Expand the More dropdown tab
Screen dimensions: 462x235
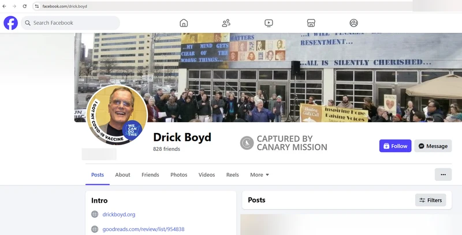tap(259, 175)
